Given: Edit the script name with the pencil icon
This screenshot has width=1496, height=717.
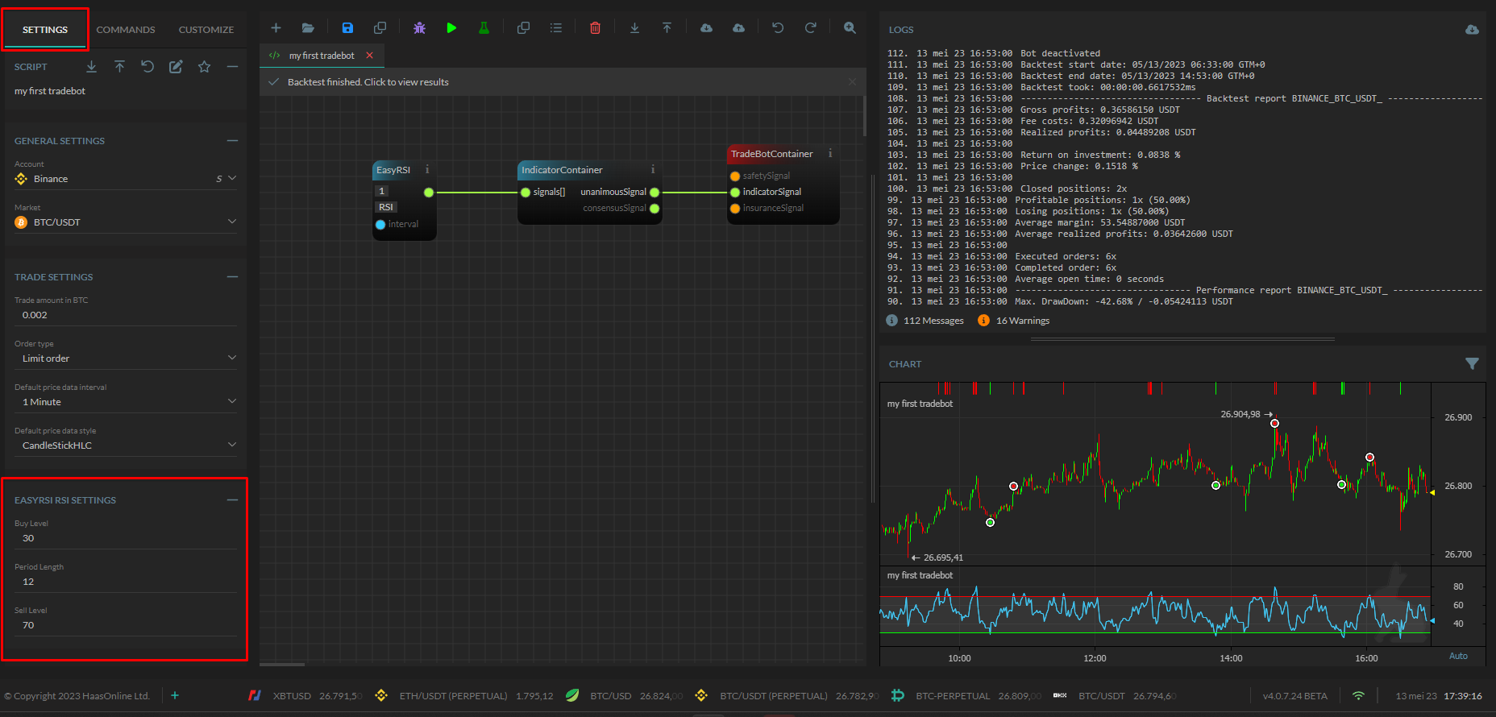Looking at the screenshot, I should (x=176, y=67).
